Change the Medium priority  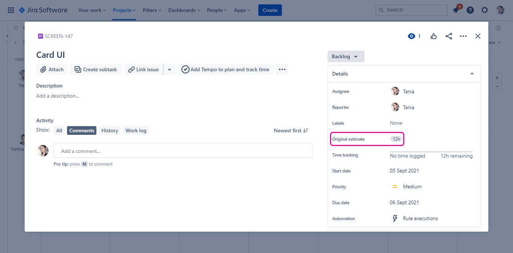point(407,187)
